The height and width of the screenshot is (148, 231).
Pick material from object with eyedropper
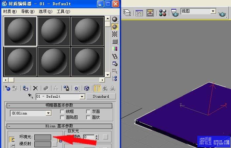coord(31,96)
